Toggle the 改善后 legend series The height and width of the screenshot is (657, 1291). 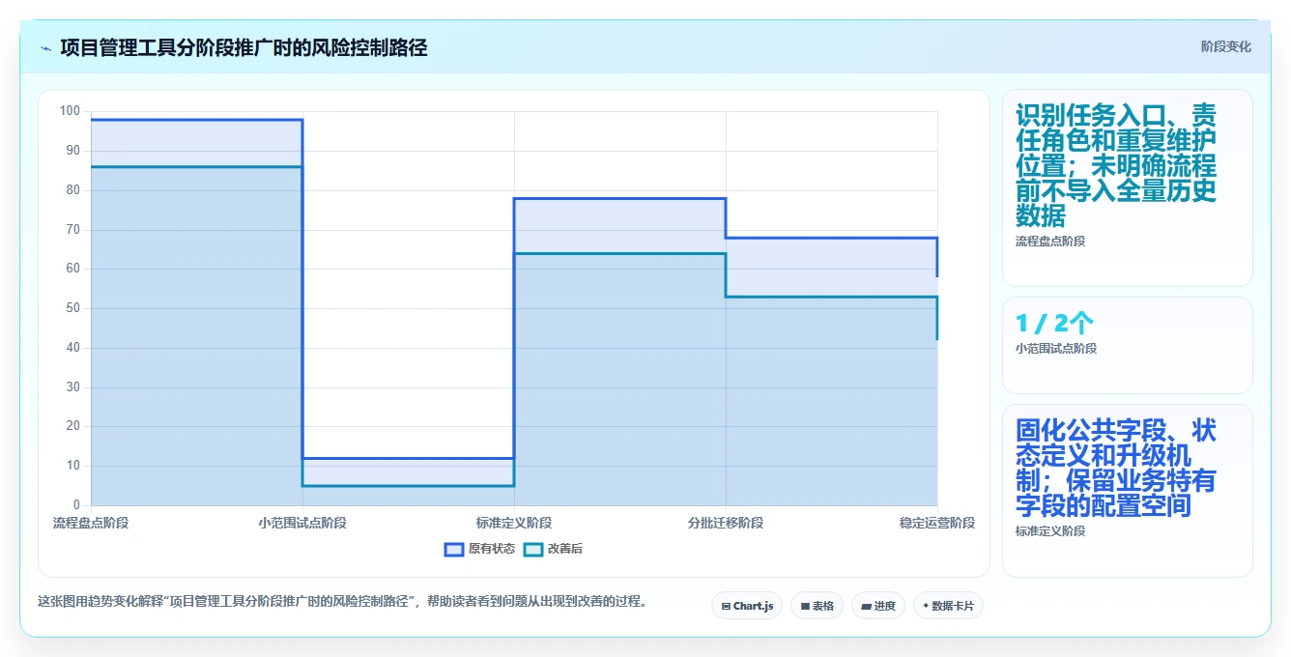click(553, 549)
